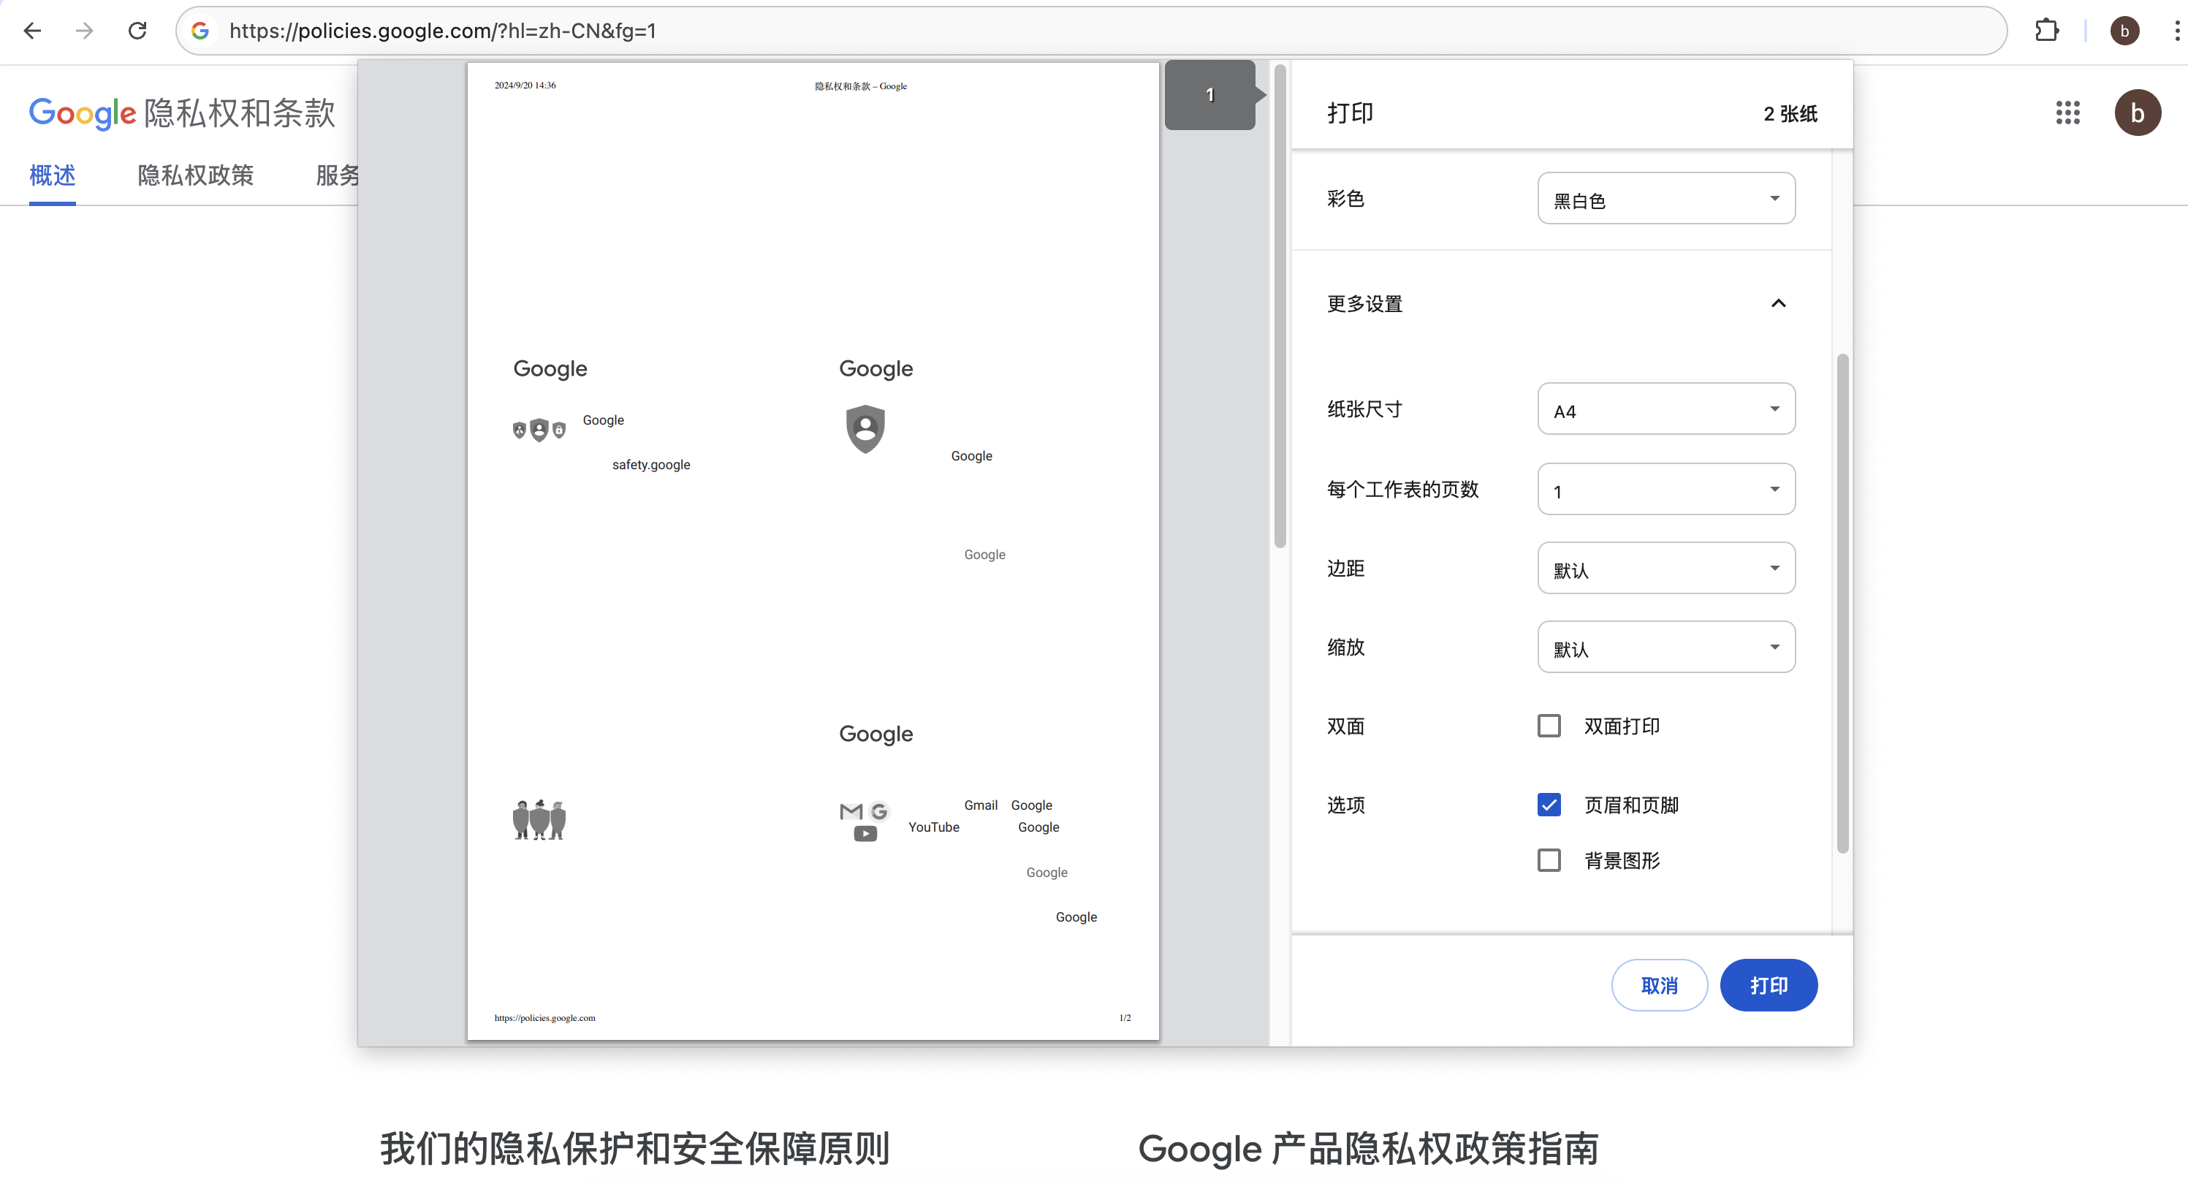Collapse the 更多设置 section

pyautogui.click(x=1778, y=303)
